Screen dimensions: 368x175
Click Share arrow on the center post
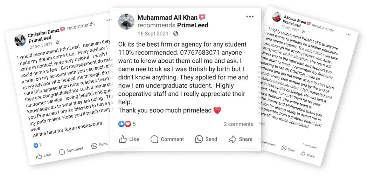click(232, 139)
